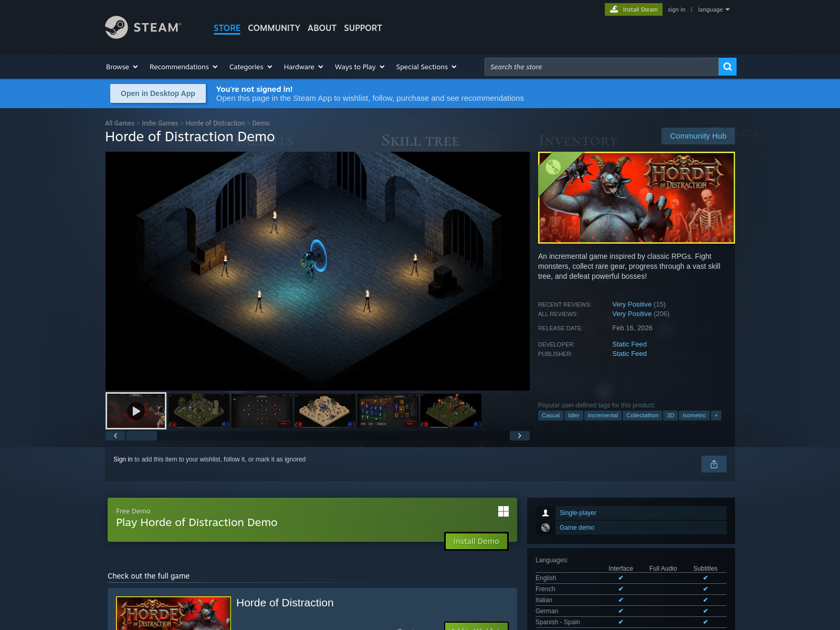Screen dimensions: 840x630
Task: Click the Steam logo
Action: click(x=143, y=27)
